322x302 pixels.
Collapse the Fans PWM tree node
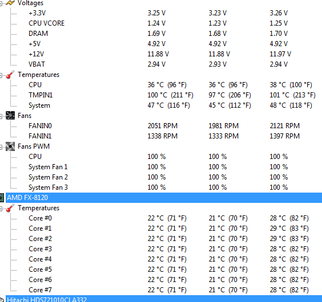pyautogui.click(x=1, y=147)
